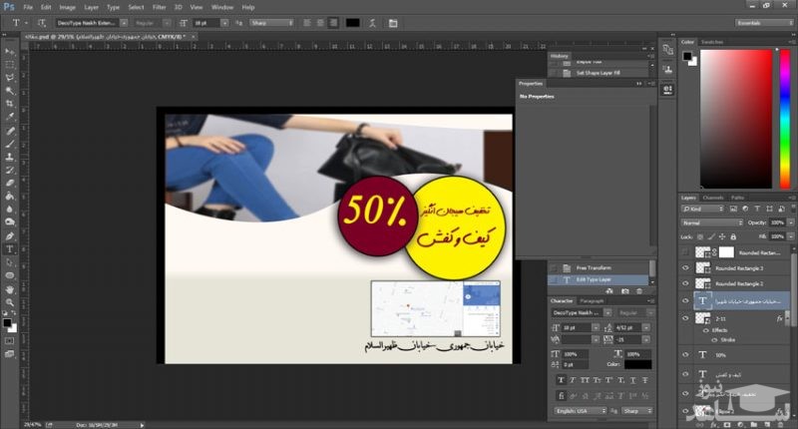Hide the Rounded Rectangle 2 layer
The image size is (798, 429).
point(685,283)
